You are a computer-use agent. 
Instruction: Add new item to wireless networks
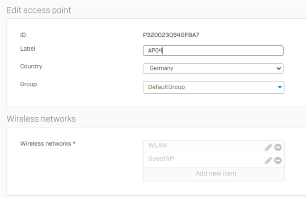(216, 173)
